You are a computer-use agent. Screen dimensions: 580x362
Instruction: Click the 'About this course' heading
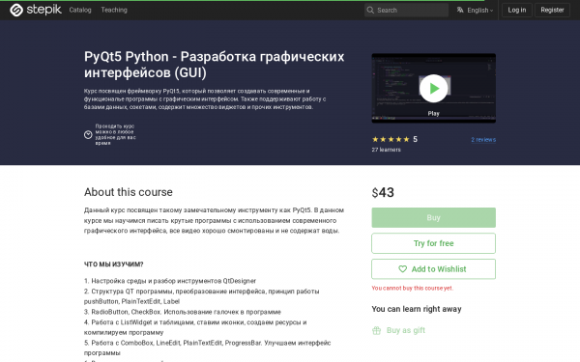coord(129,192)
